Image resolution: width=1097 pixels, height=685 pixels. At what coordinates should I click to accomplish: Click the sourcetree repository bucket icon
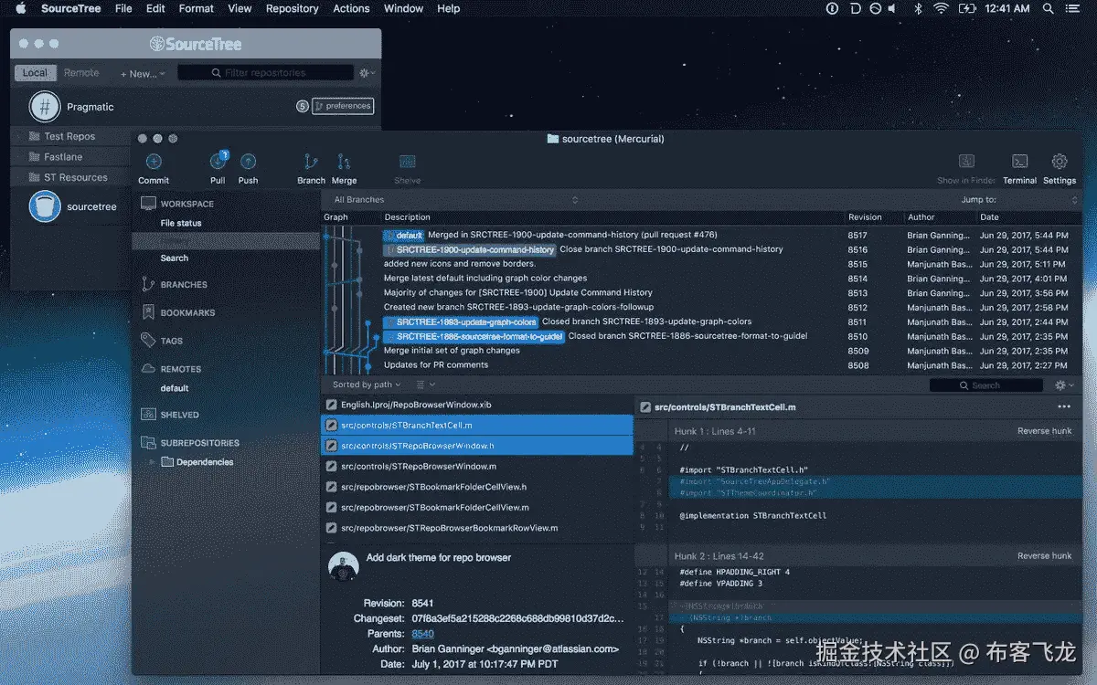coord(45,206)
